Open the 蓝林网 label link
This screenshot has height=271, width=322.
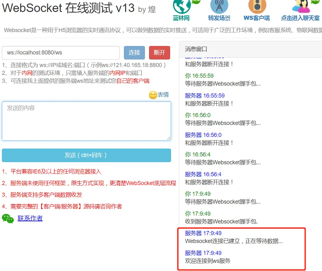pyautogui.click(x=181, y=18)
